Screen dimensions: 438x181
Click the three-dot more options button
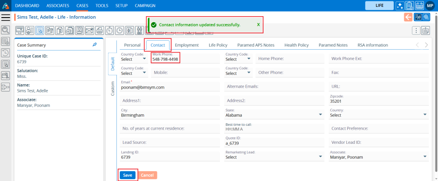pyautogui.click(x=416, y=30)
